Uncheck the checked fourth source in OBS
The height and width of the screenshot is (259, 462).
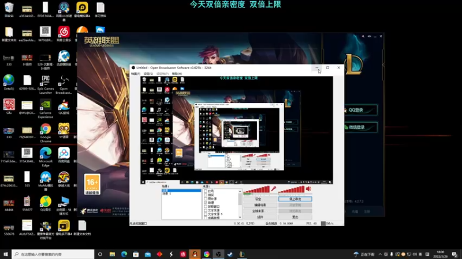click(206, 203)
